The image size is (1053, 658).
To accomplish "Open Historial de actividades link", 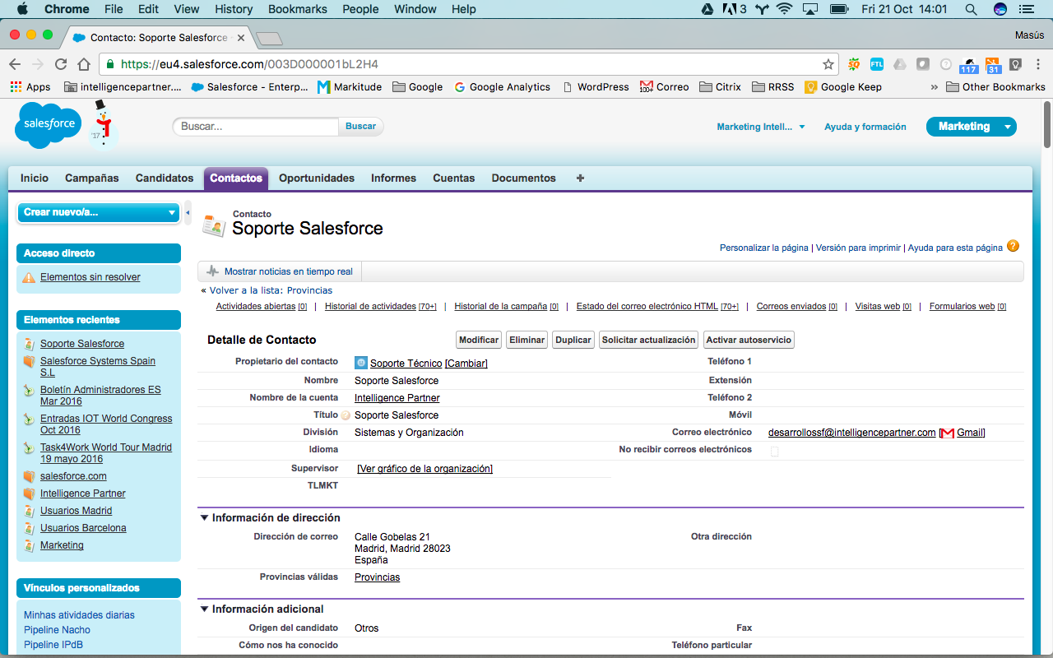I will [370, 307].
